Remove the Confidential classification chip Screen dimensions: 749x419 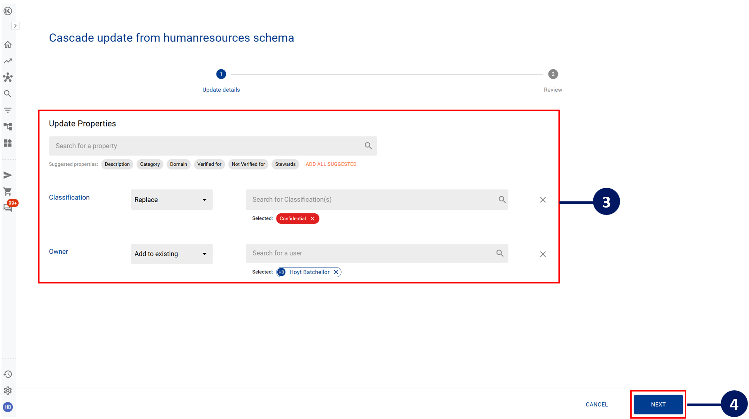(x=313, y=219)
